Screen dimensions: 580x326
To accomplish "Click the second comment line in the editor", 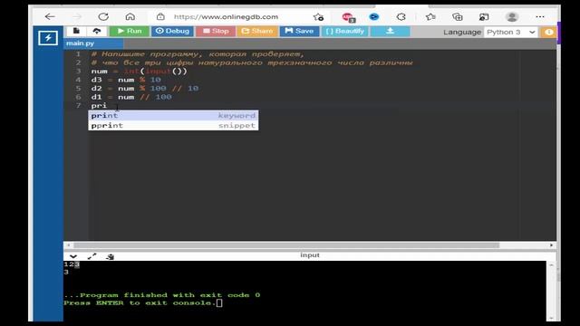I will [252, 62].
